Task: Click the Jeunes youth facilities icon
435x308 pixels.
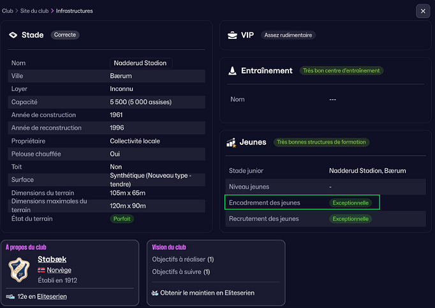Action: (232, 142)
